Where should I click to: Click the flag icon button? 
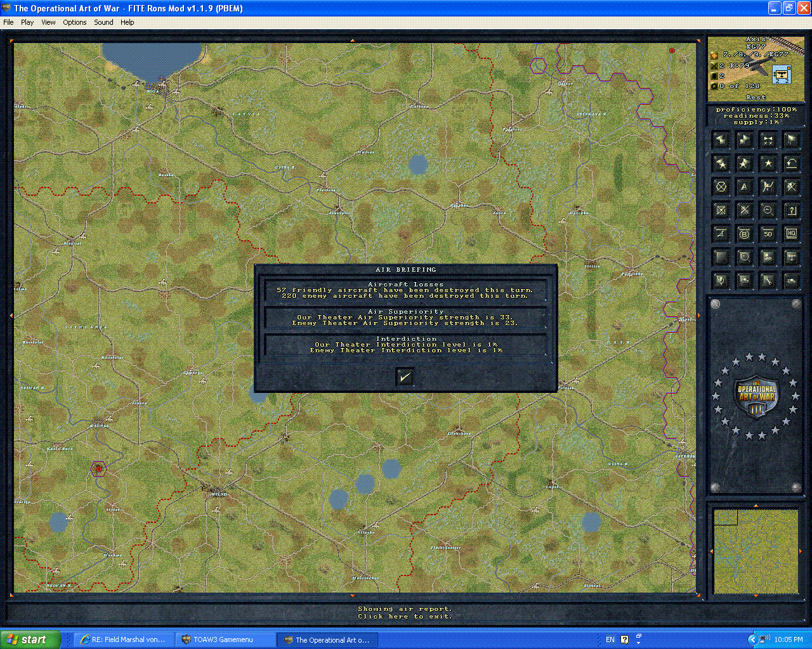[x=791, y=139]
